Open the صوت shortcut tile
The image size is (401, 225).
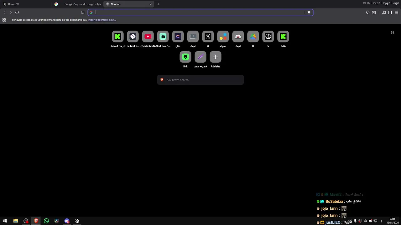coord(223,37)
